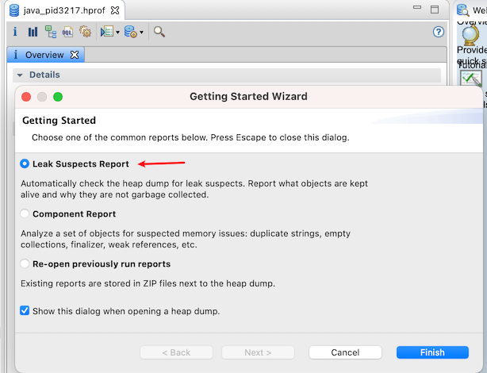Open the Thread Overview gear icon

pyautogui.click(x=85, y=32)
